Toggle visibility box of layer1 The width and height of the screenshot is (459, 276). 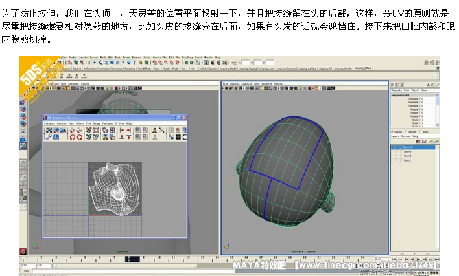(393, 160)
